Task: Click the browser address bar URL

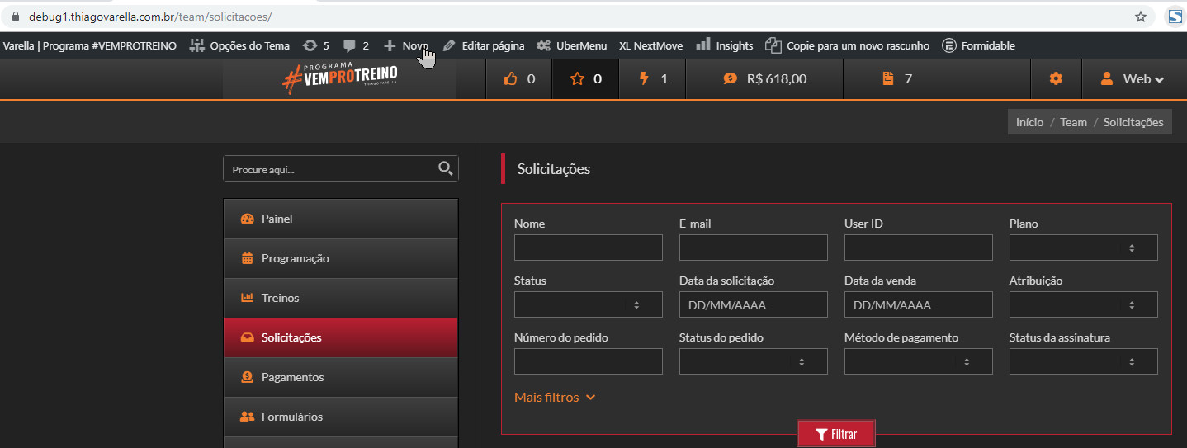Action: [x=150, y=17]
